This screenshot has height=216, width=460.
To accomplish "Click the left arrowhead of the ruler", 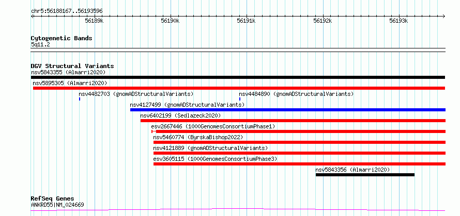I will coord(32,16).
